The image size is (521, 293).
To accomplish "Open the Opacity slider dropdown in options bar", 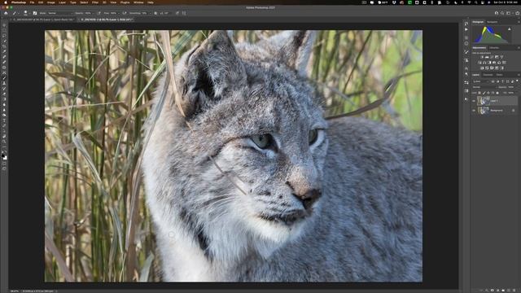I will [x=93, y=13].
